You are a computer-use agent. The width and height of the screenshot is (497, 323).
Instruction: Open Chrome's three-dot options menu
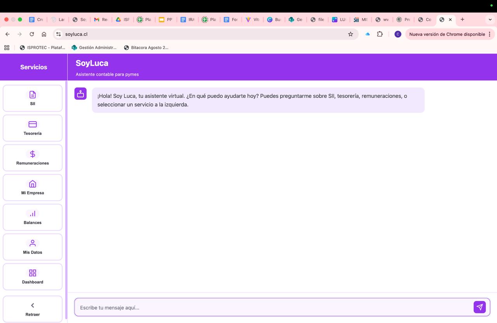(489, 34)
